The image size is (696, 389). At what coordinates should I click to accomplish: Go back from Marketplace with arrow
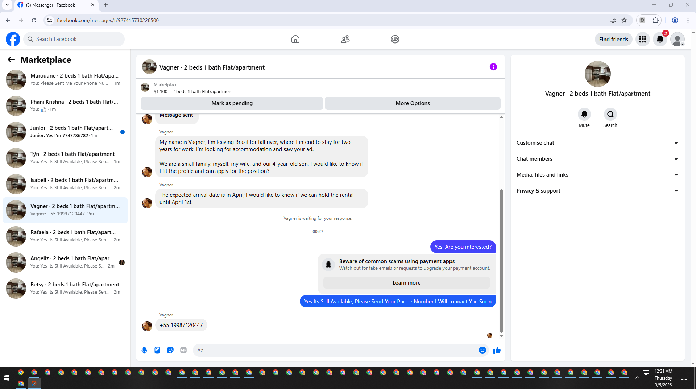(11, 60)
